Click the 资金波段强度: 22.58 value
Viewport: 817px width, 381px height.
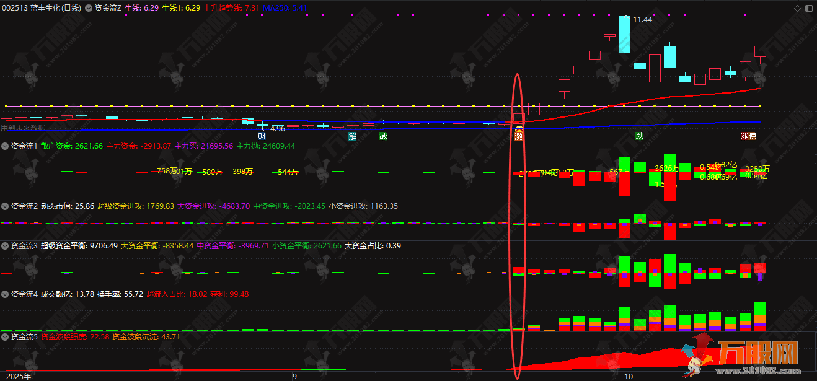(x=75, y=336)
